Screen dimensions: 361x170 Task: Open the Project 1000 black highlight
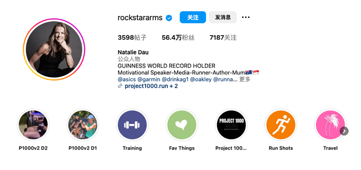pyautogui.click(x=231, y=125)
